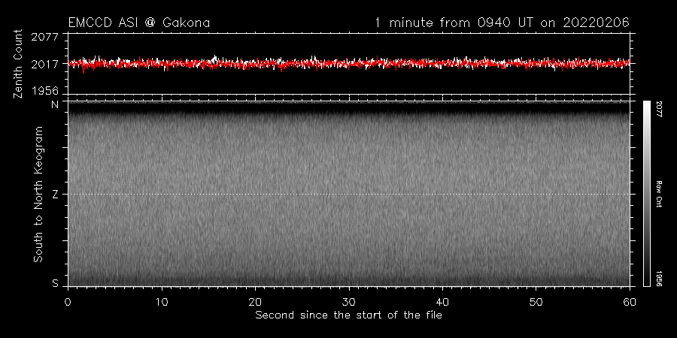Click the "EMCCD ASI @ Gakona" title text
677x338 pixels.
pos(139,23)
